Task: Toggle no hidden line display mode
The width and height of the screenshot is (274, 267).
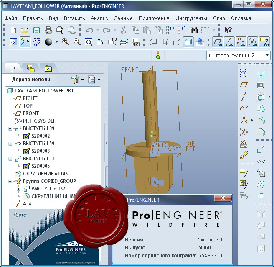Action: coord(177,42)
